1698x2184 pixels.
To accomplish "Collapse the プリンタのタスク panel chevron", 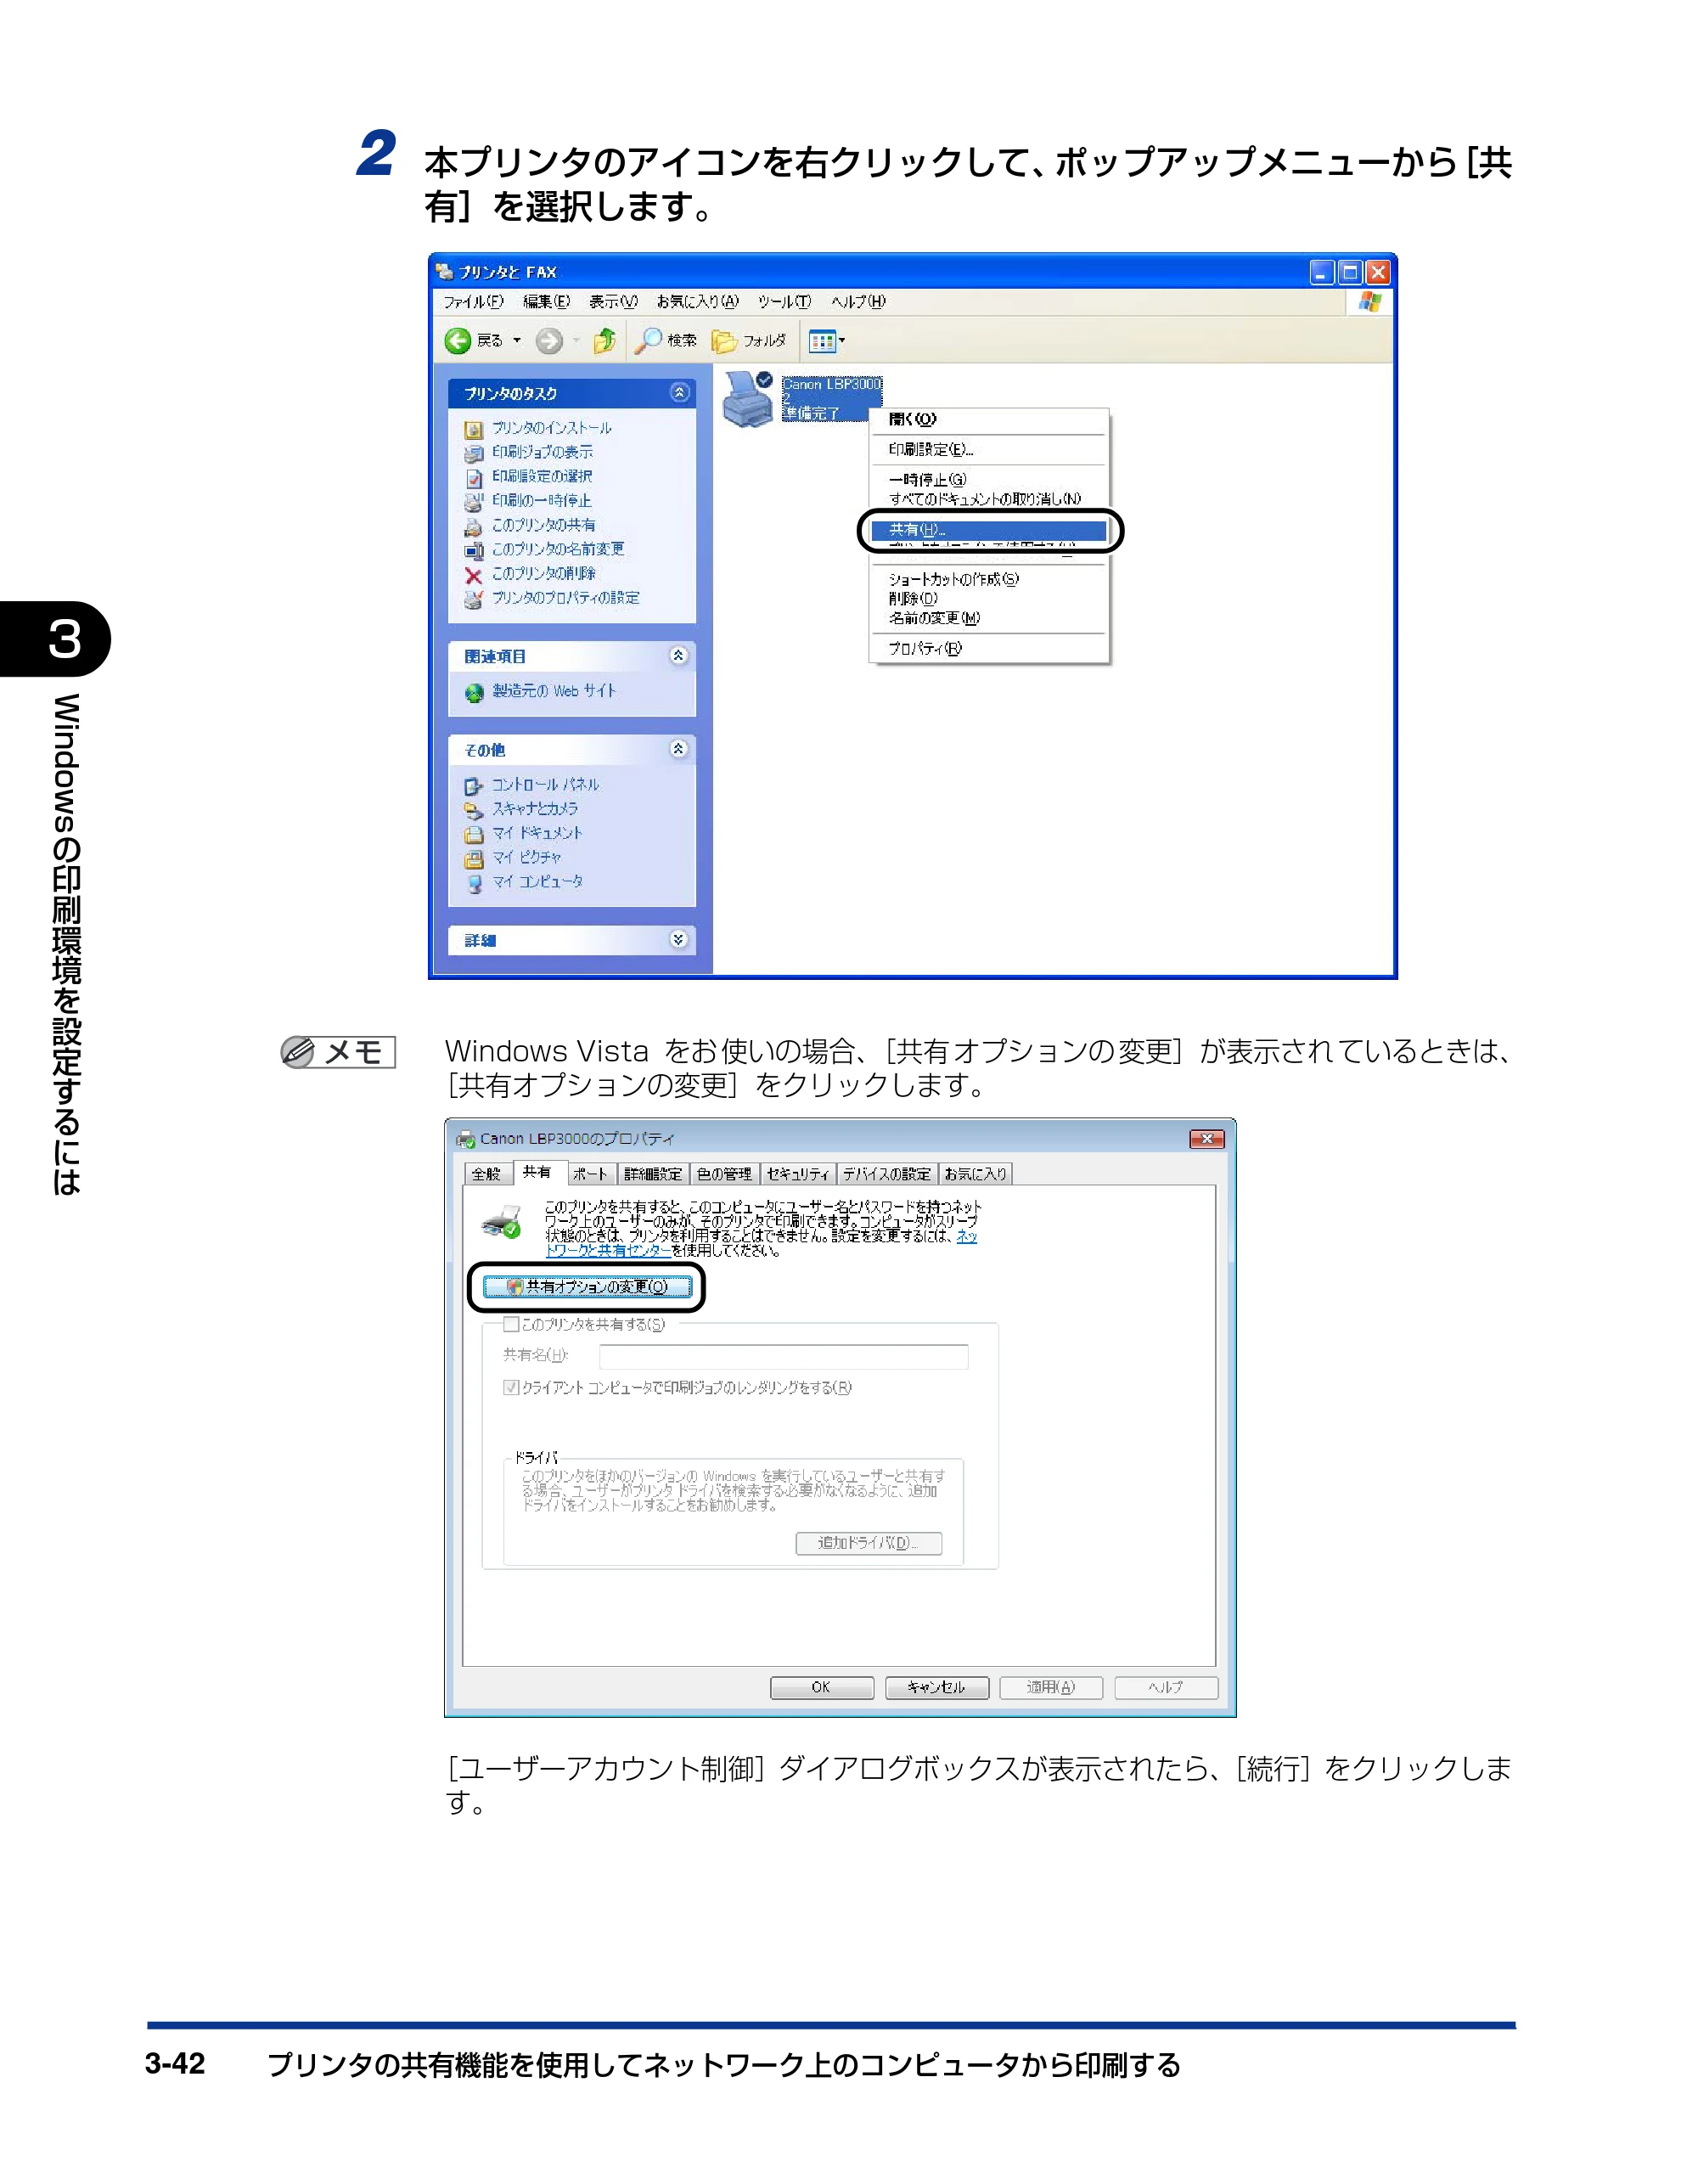I will point(679,393).
